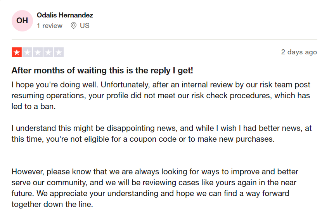
Task: Click the first red star
Action: [17, 52]
